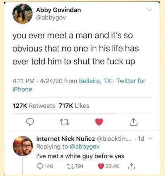Image resolution: width=165 pixels, height=176 pixels.
Task: Open Internet Nick Nuñez's profile picture
Action: (23, 146)
